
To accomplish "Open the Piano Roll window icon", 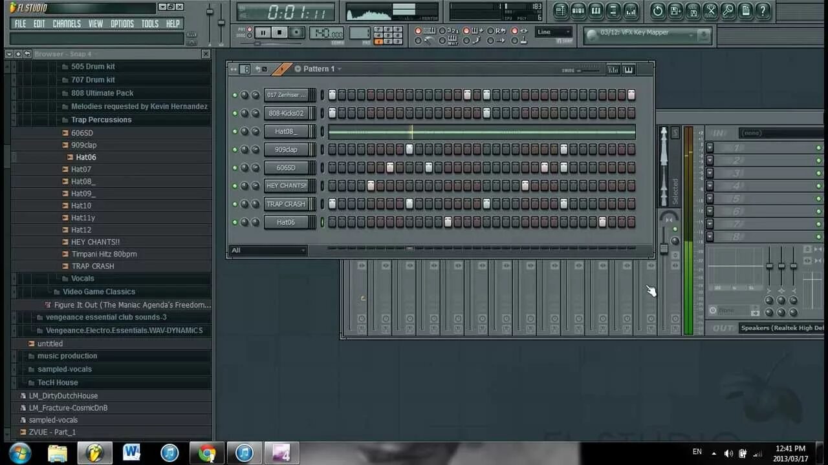I will pos(596,10).
